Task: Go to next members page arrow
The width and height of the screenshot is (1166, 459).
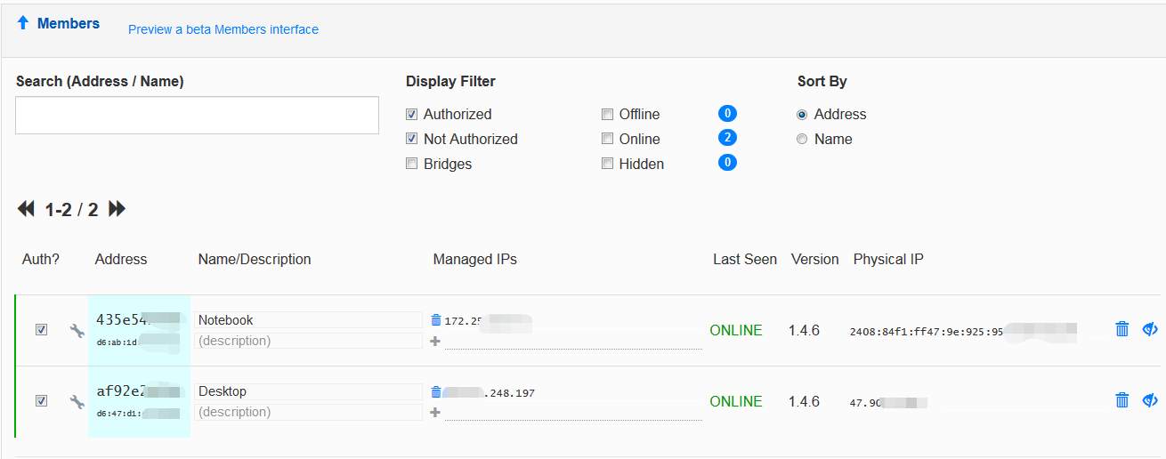Action: click(117, 209)
